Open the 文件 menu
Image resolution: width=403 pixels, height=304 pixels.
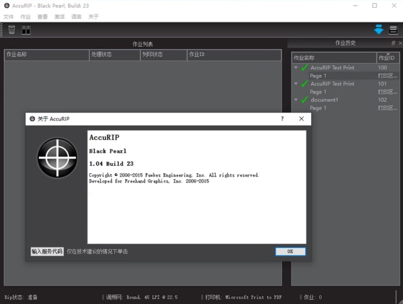pyautogui.click(x=9, y=17)
